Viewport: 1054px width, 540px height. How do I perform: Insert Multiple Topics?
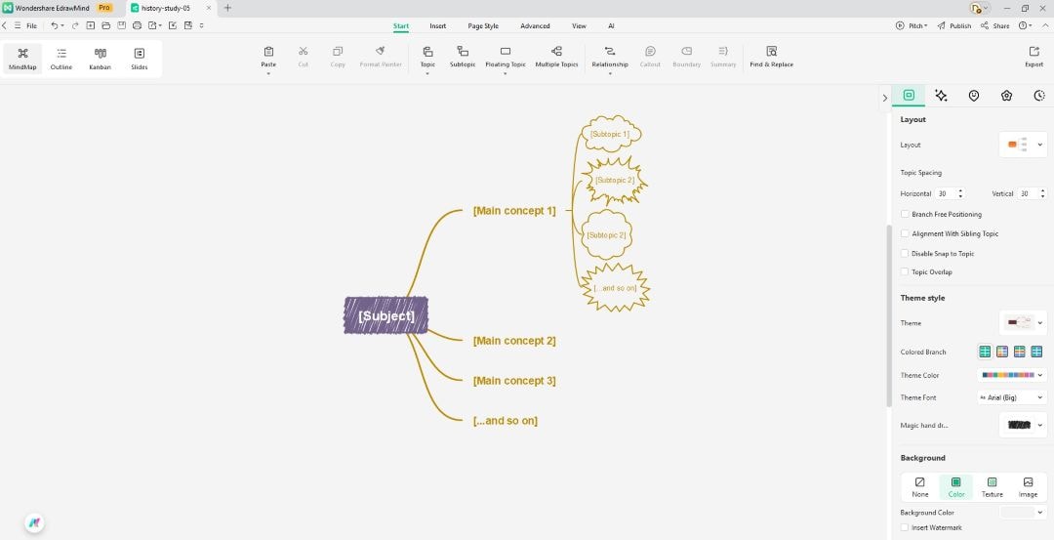point(556,57)
